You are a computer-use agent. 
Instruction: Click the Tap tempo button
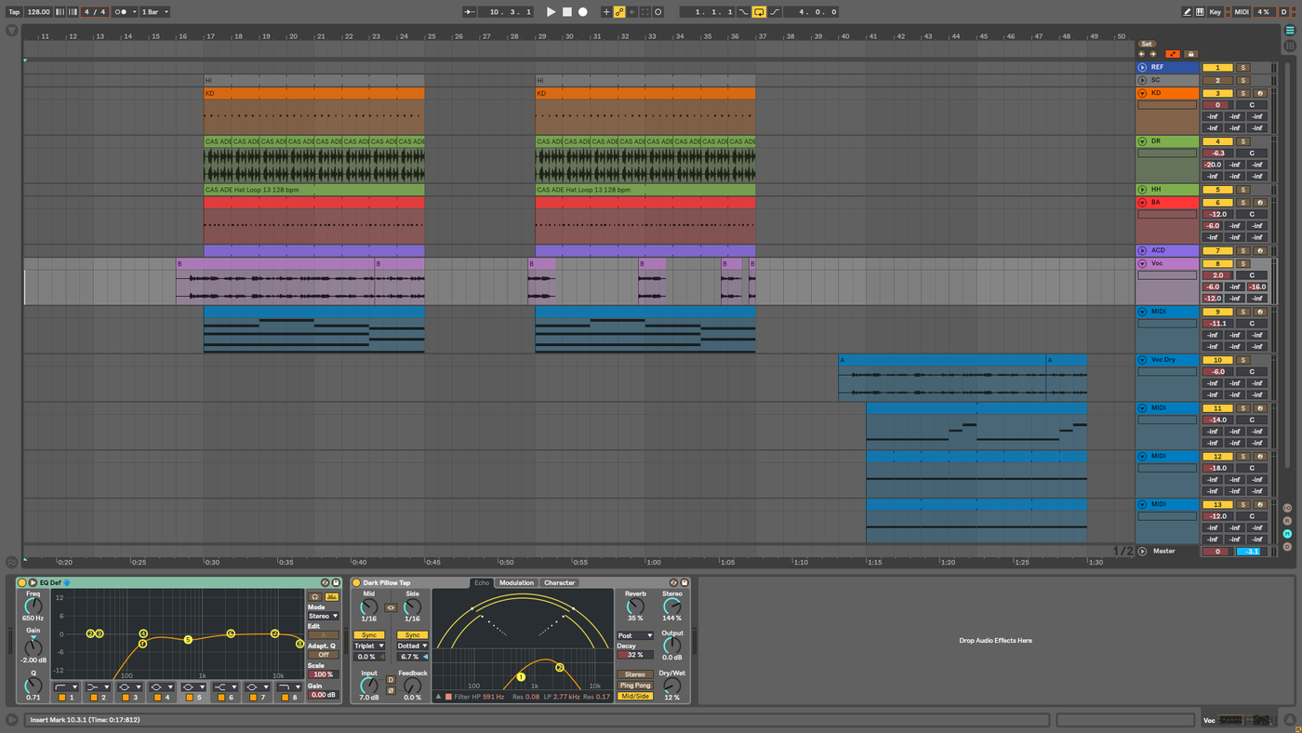click(x=14, y=12)
